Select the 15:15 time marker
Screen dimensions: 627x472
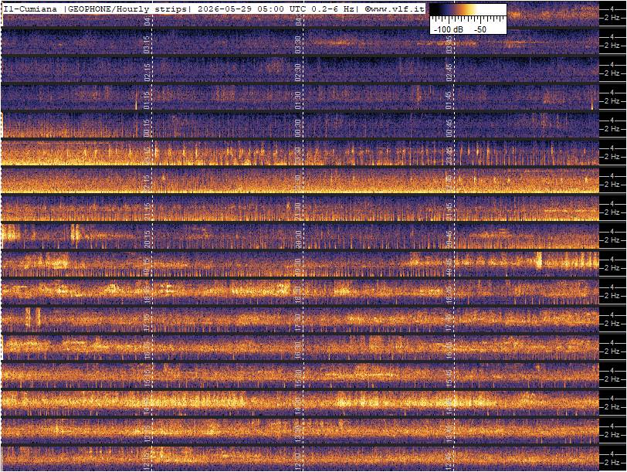(147, 378)
